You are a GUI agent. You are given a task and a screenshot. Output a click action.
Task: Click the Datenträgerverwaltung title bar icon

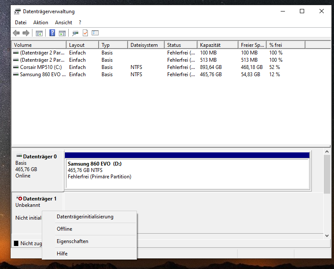pos(17,11)
